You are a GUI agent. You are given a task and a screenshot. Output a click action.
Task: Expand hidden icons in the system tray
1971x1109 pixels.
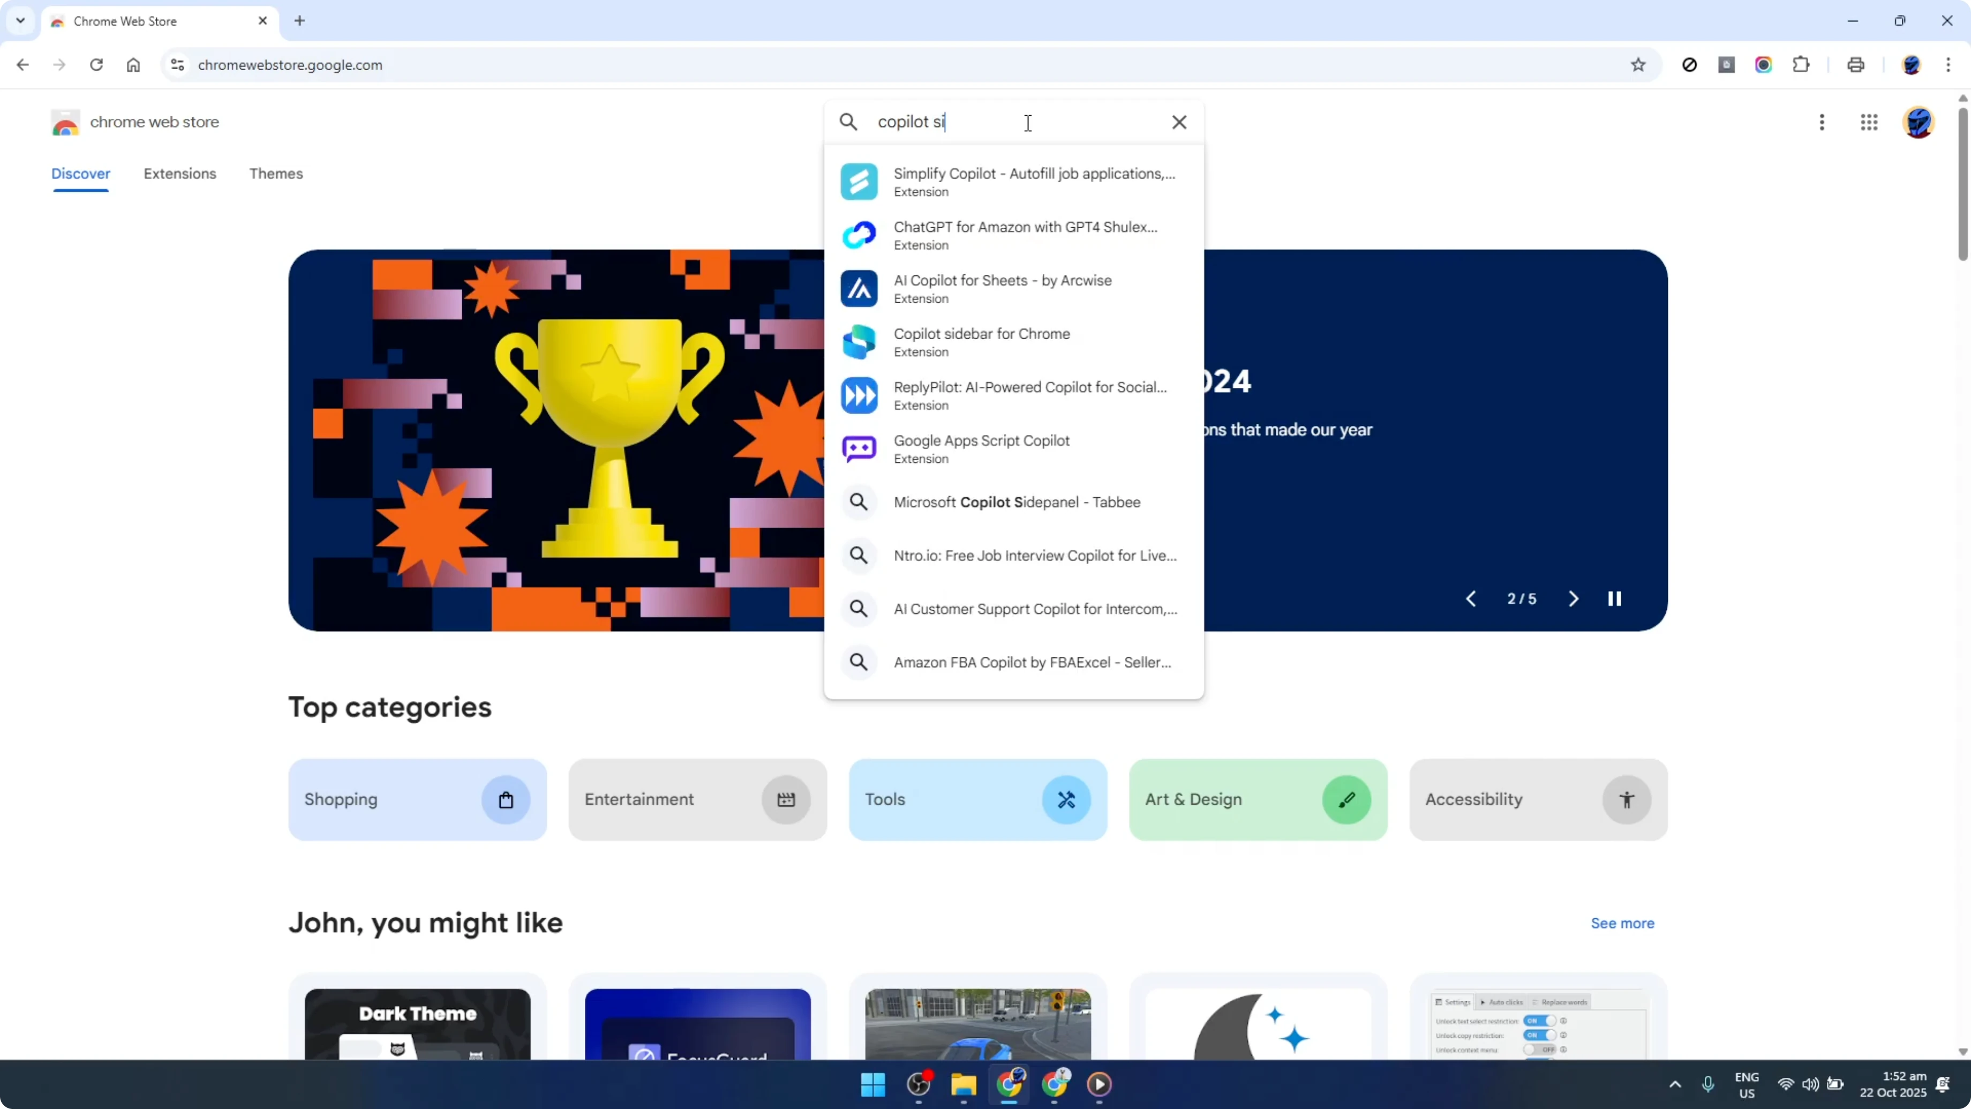pyautogui.click(x=1675, y=1084)
